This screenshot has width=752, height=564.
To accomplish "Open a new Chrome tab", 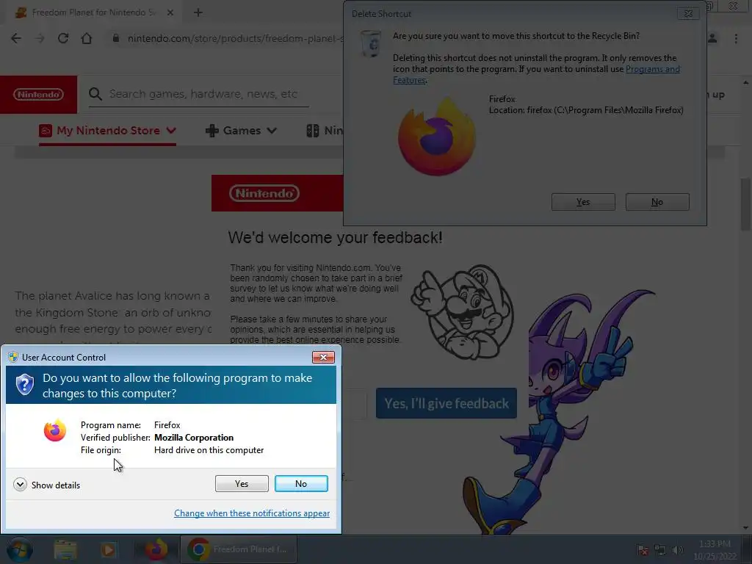I will pyautogui.click(x=198, y=12).
